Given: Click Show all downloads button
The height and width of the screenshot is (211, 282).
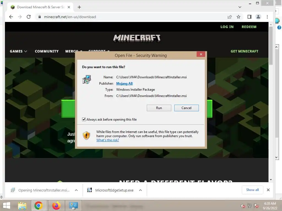Looking at the screenshot, I should click(x=253, y=190).
